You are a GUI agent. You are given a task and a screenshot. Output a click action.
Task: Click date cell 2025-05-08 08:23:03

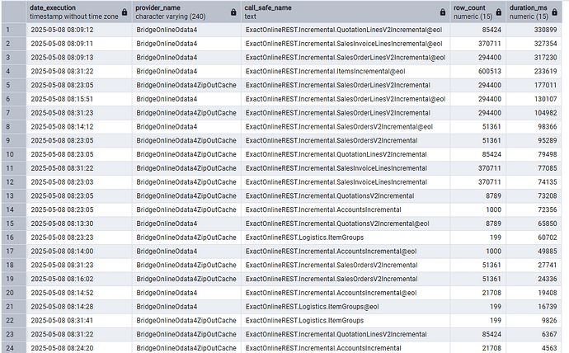(78, 182)
